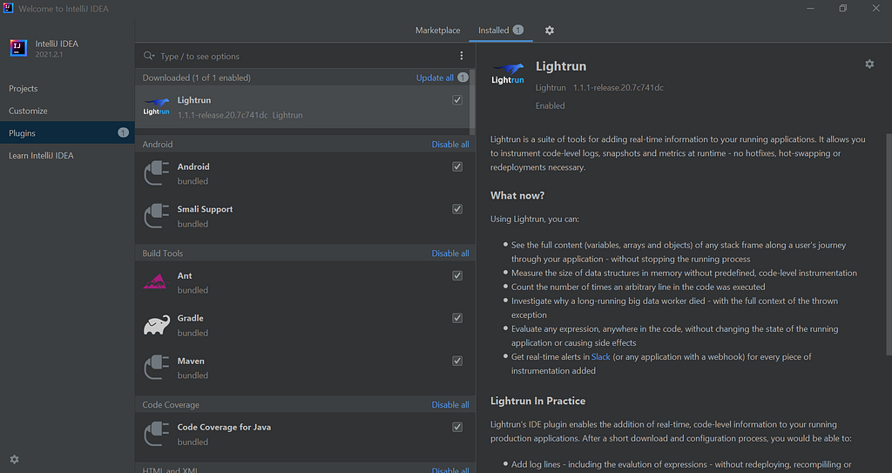Click the IntelliJ icon in title bar
Image resolution: width=892 pixels, height=473 pixels.
tap(8, 8)
